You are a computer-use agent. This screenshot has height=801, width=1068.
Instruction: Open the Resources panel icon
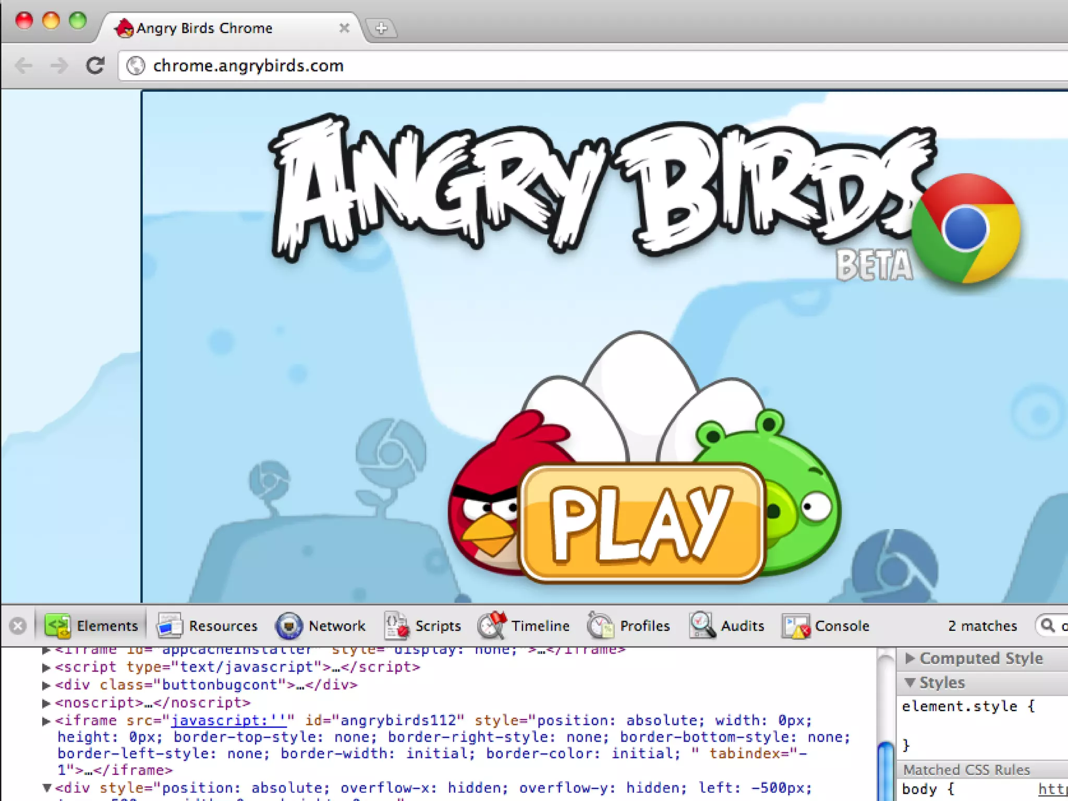coord(169,625)
